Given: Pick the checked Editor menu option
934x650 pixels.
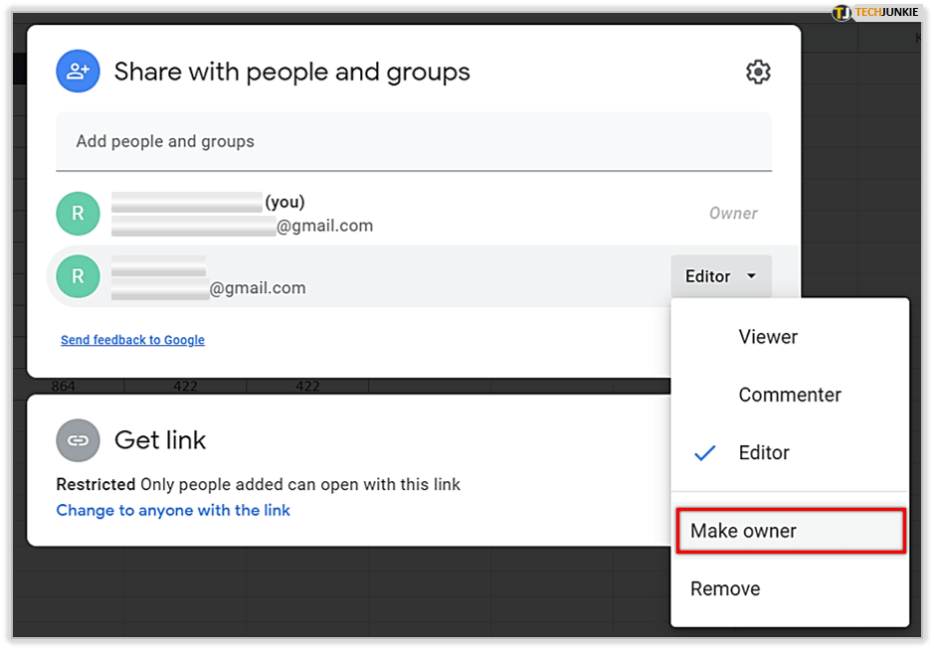Looking at the screenshot, I should point(764,452).
